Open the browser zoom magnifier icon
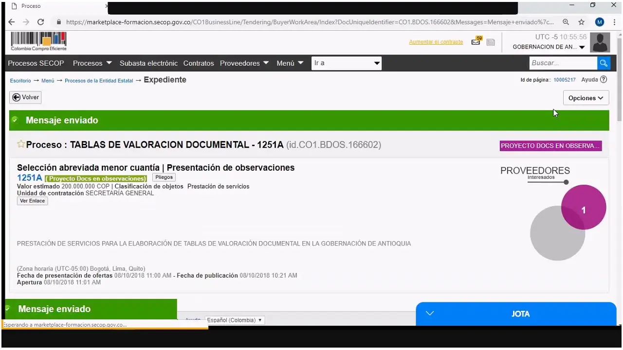This screenshot has width=623, height=350. click(566, 22)
